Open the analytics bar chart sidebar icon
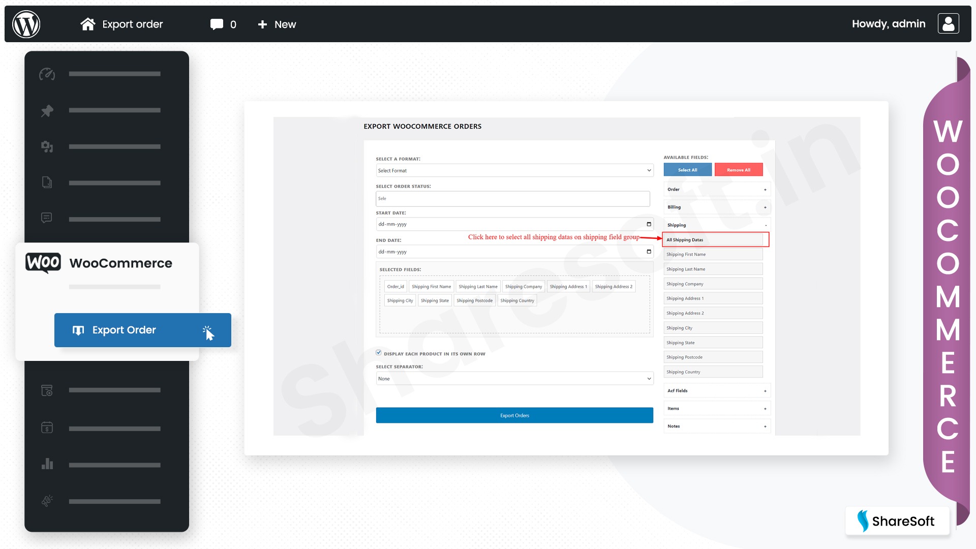 click(x=47, y=464)
